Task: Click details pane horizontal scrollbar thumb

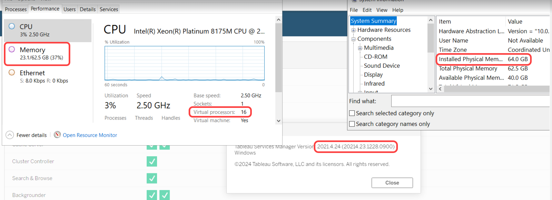Action: click(497, 89)
